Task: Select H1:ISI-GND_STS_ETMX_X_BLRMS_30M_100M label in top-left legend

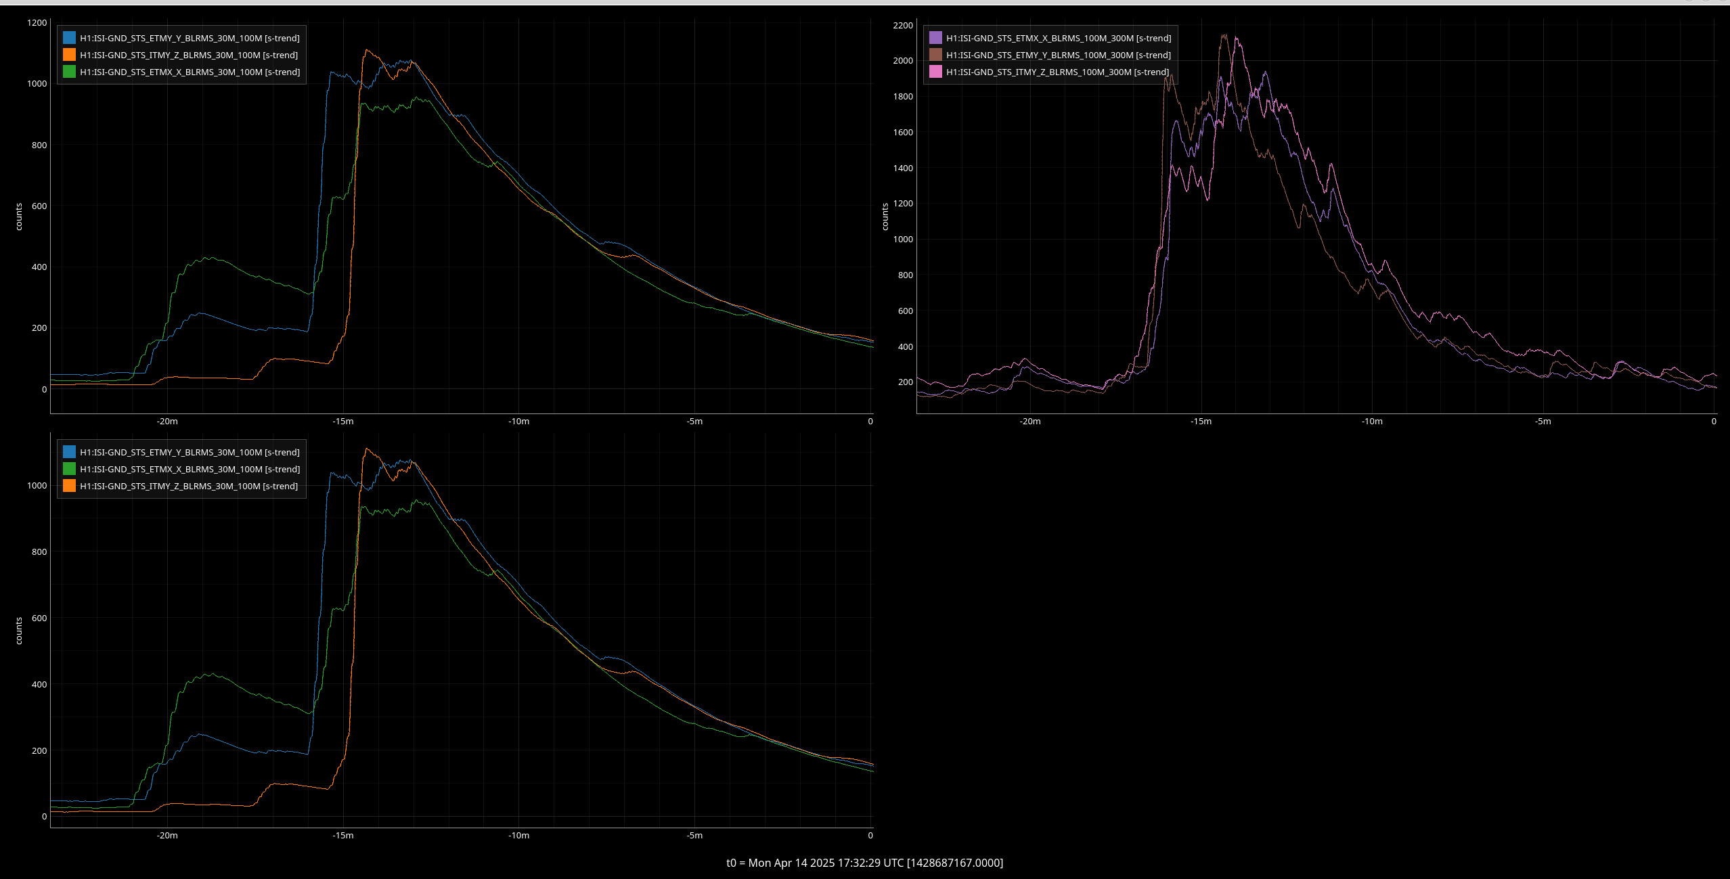Action: tap(190, 72)
